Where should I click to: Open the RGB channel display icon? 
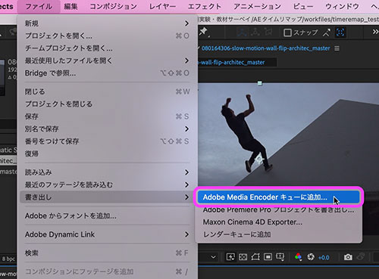[299, 257]
